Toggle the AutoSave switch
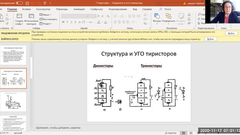 point(19,3)
